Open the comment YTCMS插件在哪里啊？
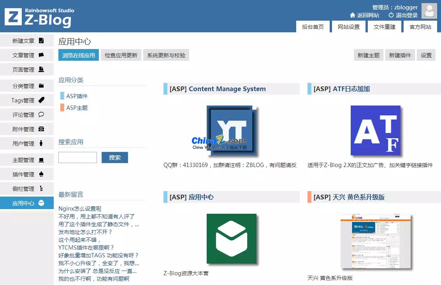Image resolution: width=441 pixels, height=285 pixels. tap(86, 247)
